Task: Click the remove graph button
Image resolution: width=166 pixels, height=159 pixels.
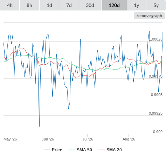Action: click(x=149, y=16)
